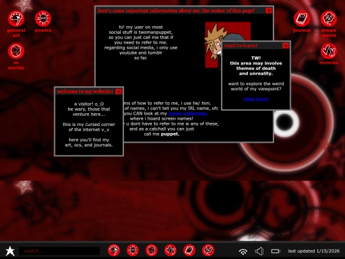Close the important information window
The width and height of the screenshot is (345, 259).
(268, 11)
